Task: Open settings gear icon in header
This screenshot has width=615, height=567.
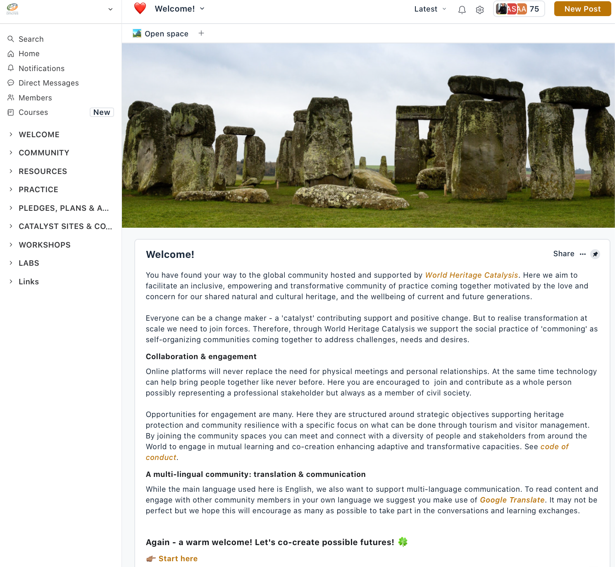Action: (x=480, y=10)
